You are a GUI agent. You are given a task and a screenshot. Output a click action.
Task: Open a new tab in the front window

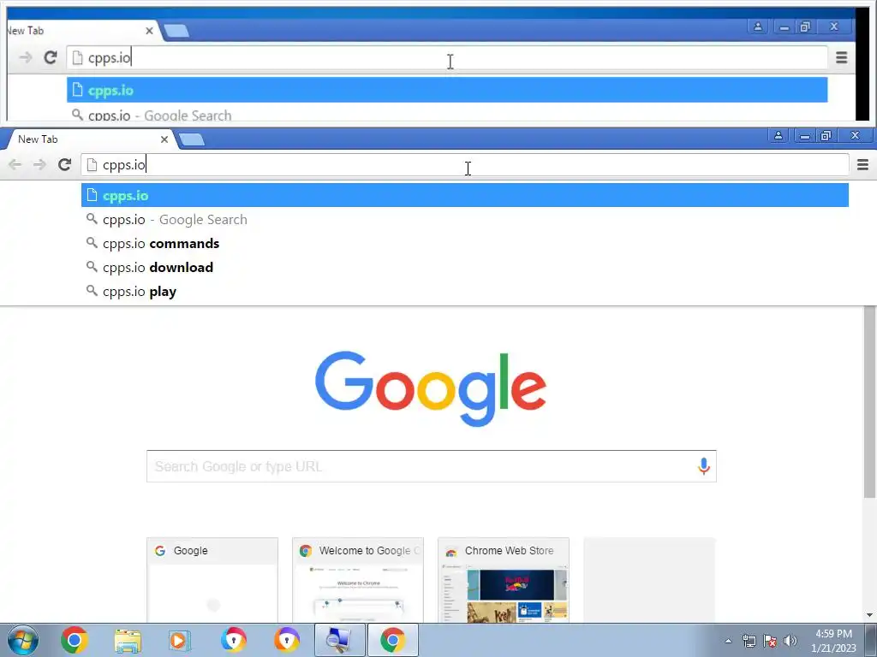(x=193, y=139)
